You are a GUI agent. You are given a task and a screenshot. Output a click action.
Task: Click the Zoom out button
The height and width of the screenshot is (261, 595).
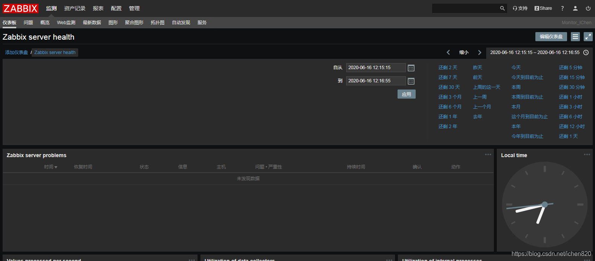coord(464,53)
